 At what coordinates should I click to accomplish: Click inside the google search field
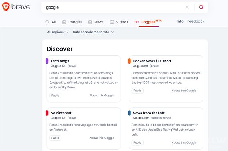pos(114,7)
